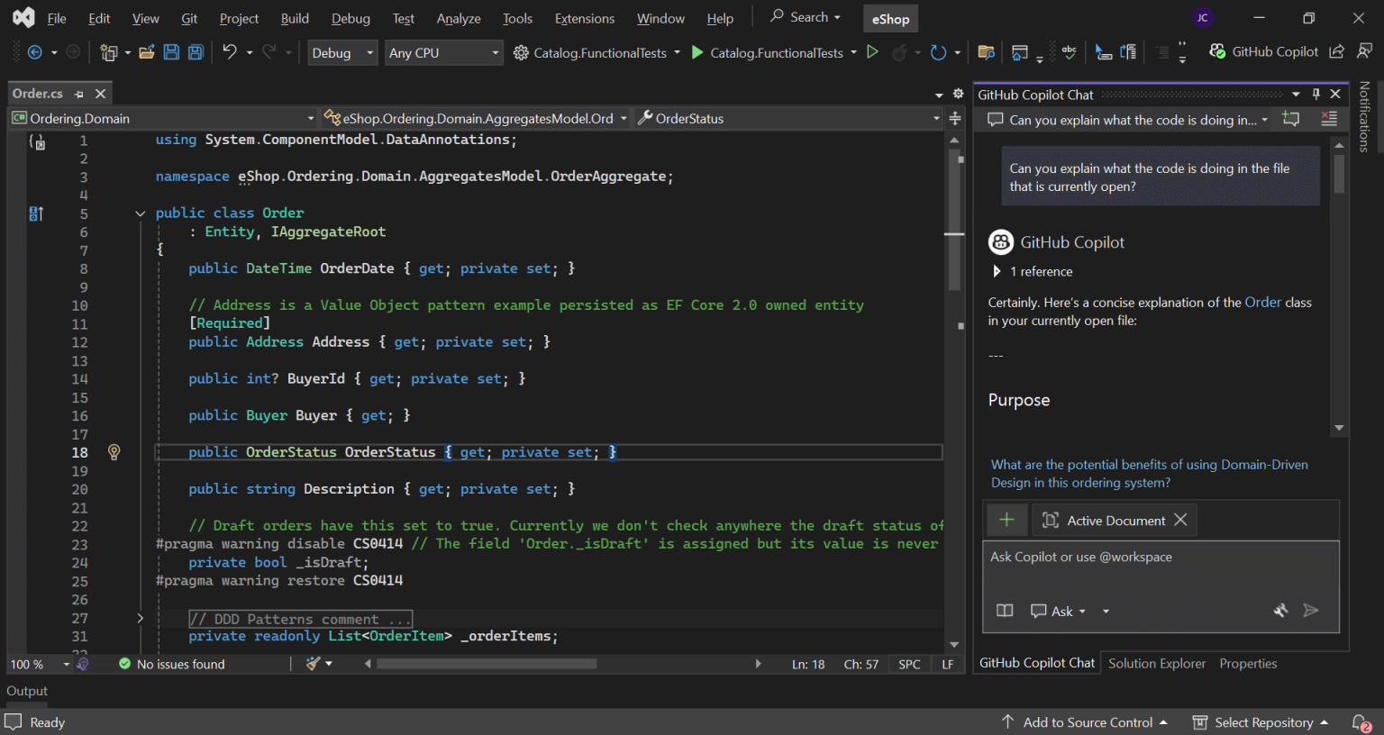This screenshot has width=1384, height=735.
Task: Send the Copilot chat message
Action: pos(1311,611)
